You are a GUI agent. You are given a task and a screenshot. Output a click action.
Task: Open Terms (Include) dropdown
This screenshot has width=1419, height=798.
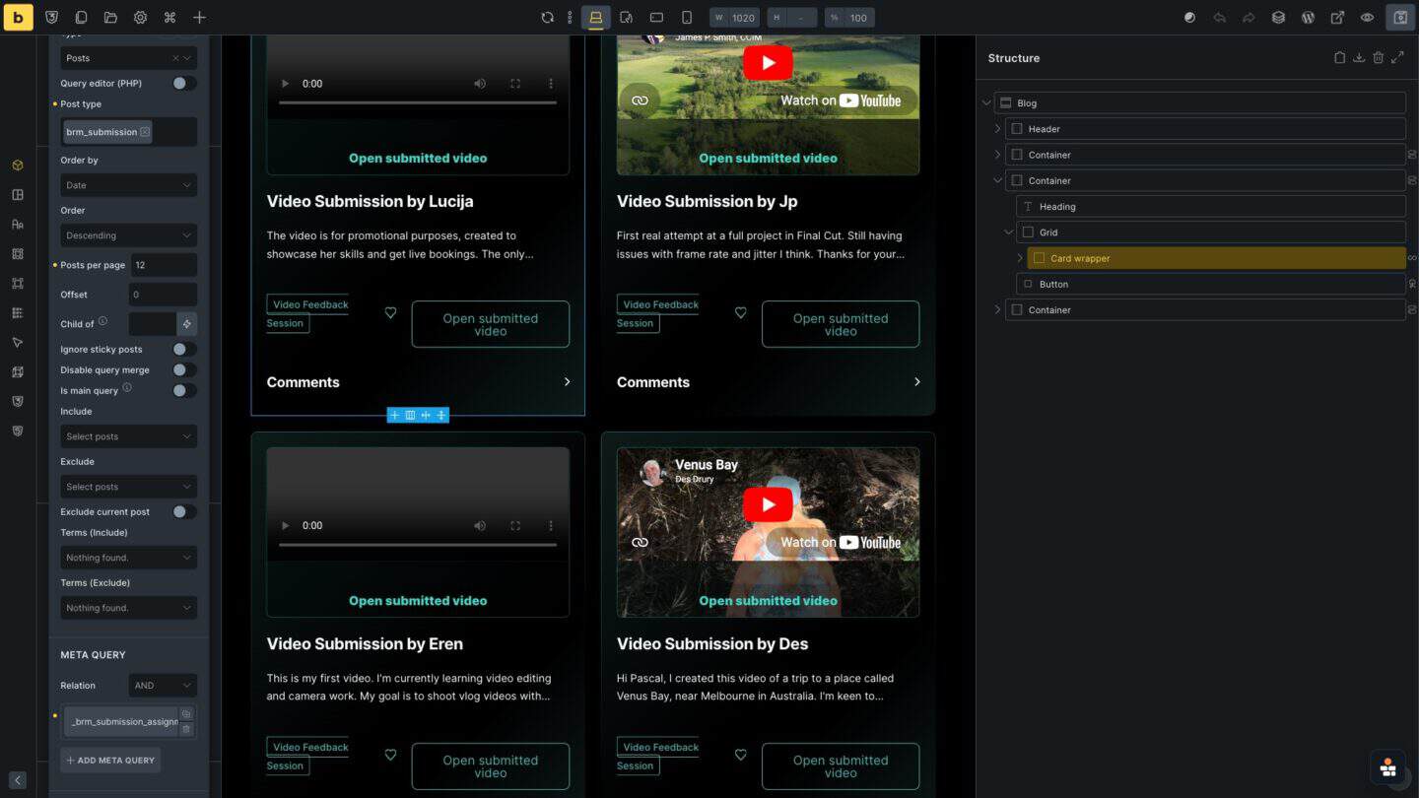coord(129,558)
